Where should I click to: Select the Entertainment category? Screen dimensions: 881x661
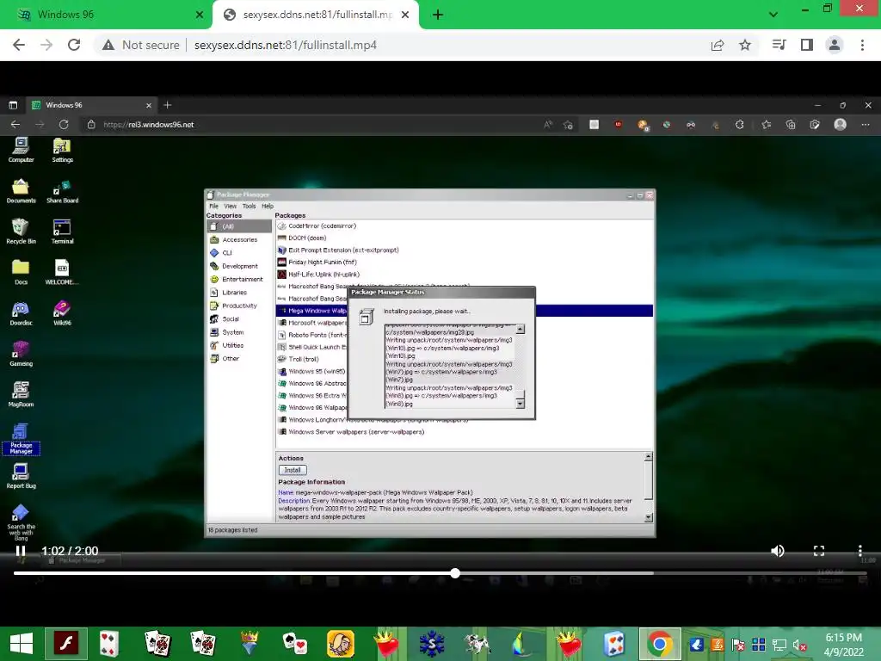coord(239,280)
